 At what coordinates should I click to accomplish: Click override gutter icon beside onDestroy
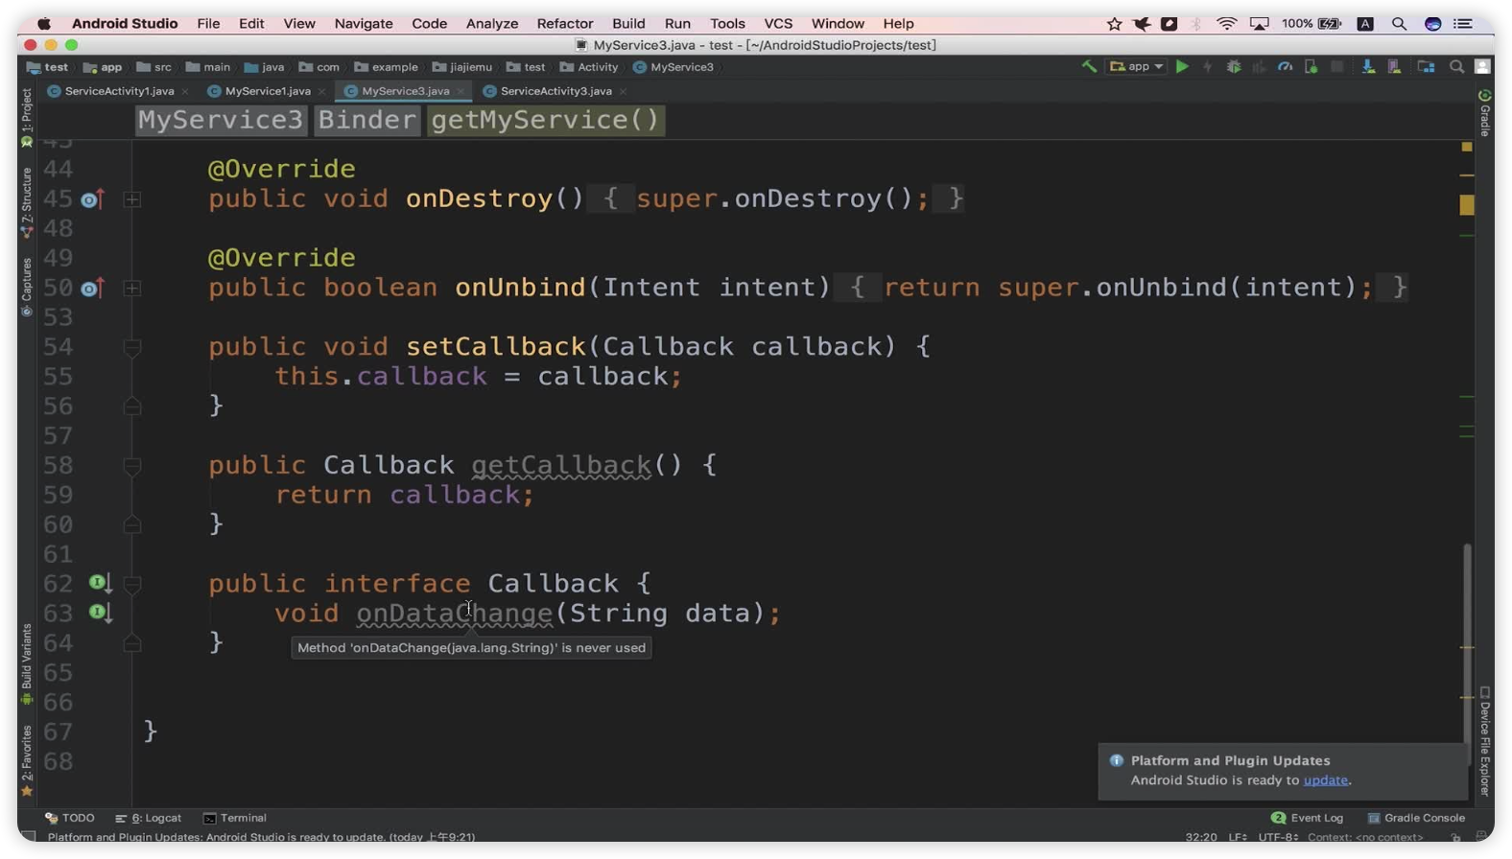(92, 199)
